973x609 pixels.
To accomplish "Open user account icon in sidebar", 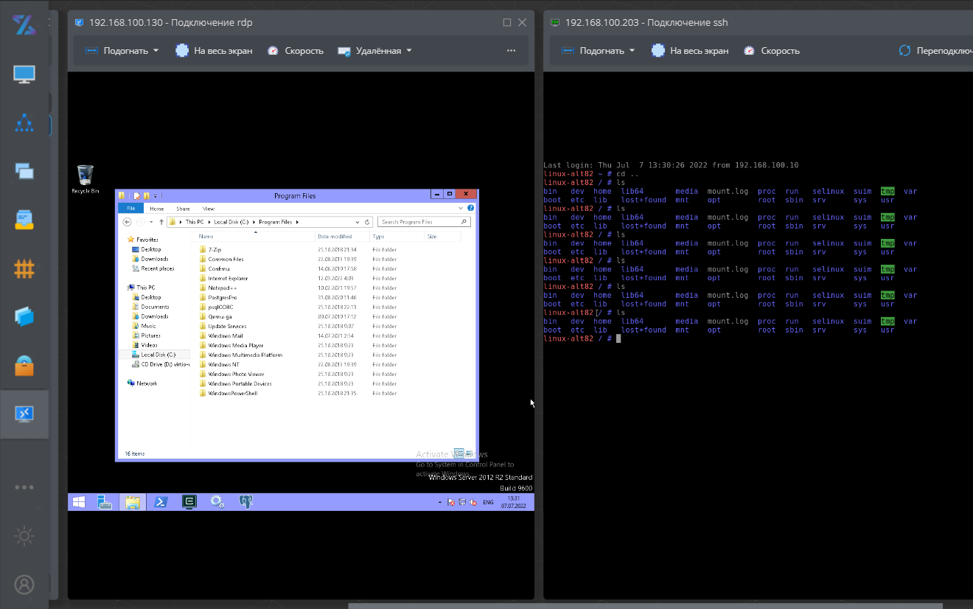I will point(24,585).
